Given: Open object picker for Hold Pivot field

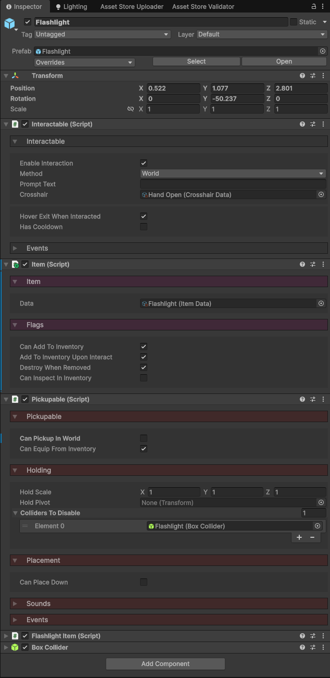Looking at the screenshot, I should (x=321, y=502).
